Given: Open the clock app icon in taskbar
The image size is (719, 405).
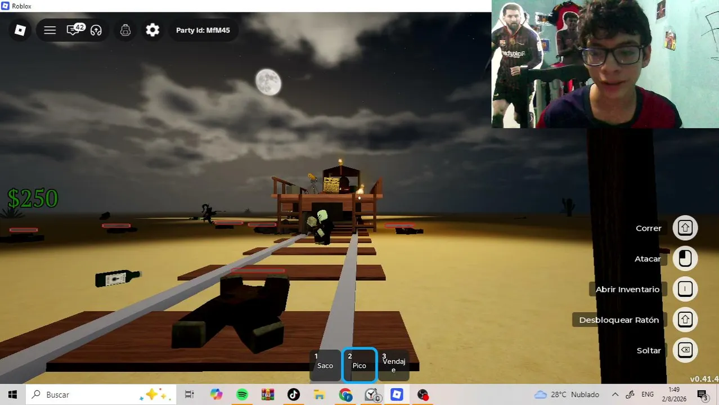Looking at the screenshot, I should 371,395.
